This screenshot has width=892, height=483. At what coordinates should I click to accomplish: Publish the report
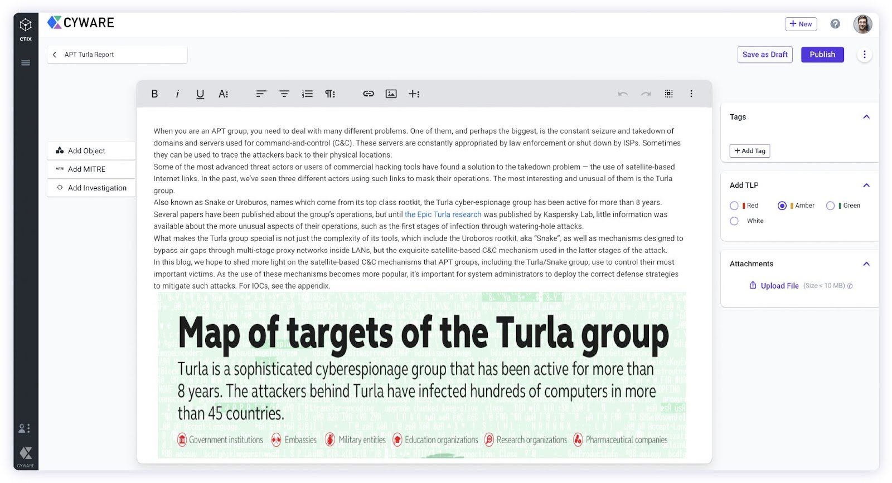pos(822,55)
